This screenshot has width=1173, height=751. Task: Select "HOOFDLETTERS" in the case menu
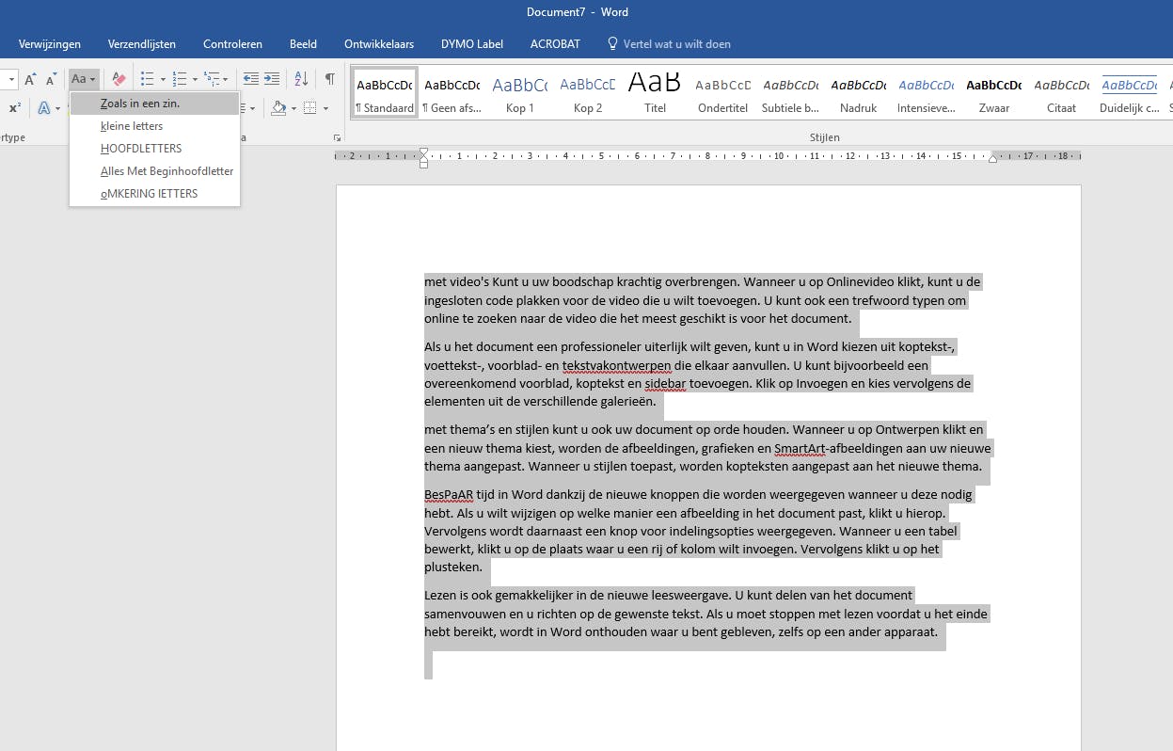[x=141, y=149]
